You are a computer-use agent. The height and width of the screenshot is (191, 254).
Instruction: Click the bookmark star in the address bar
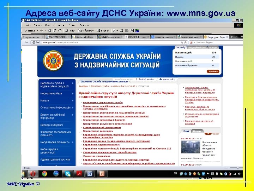click(186, 42)
